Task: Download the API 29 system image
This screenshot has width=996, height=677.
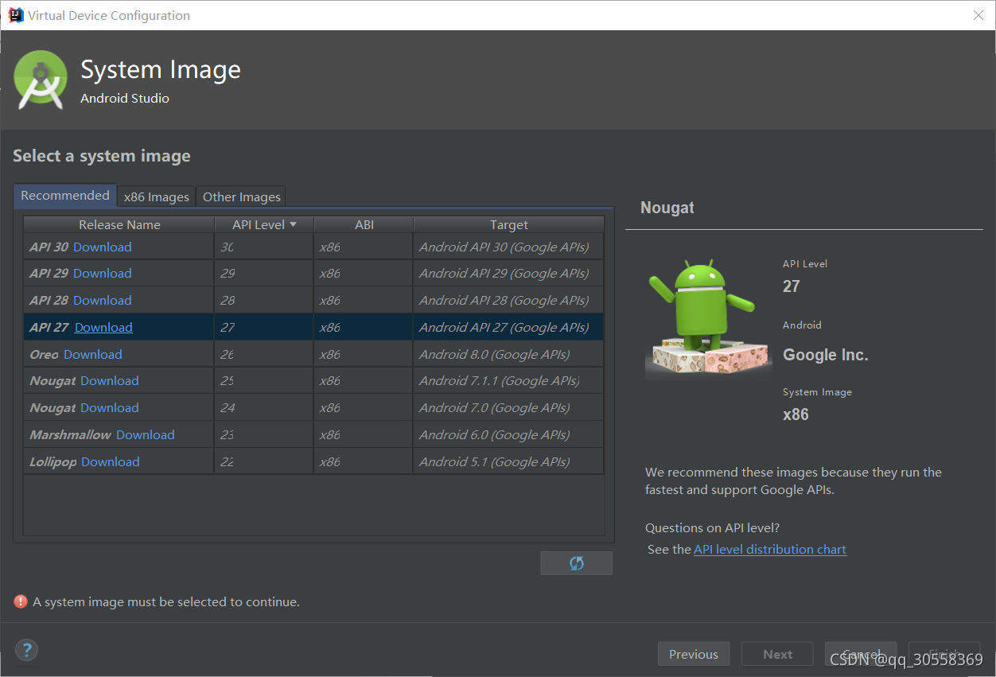Action: [103, 273]
